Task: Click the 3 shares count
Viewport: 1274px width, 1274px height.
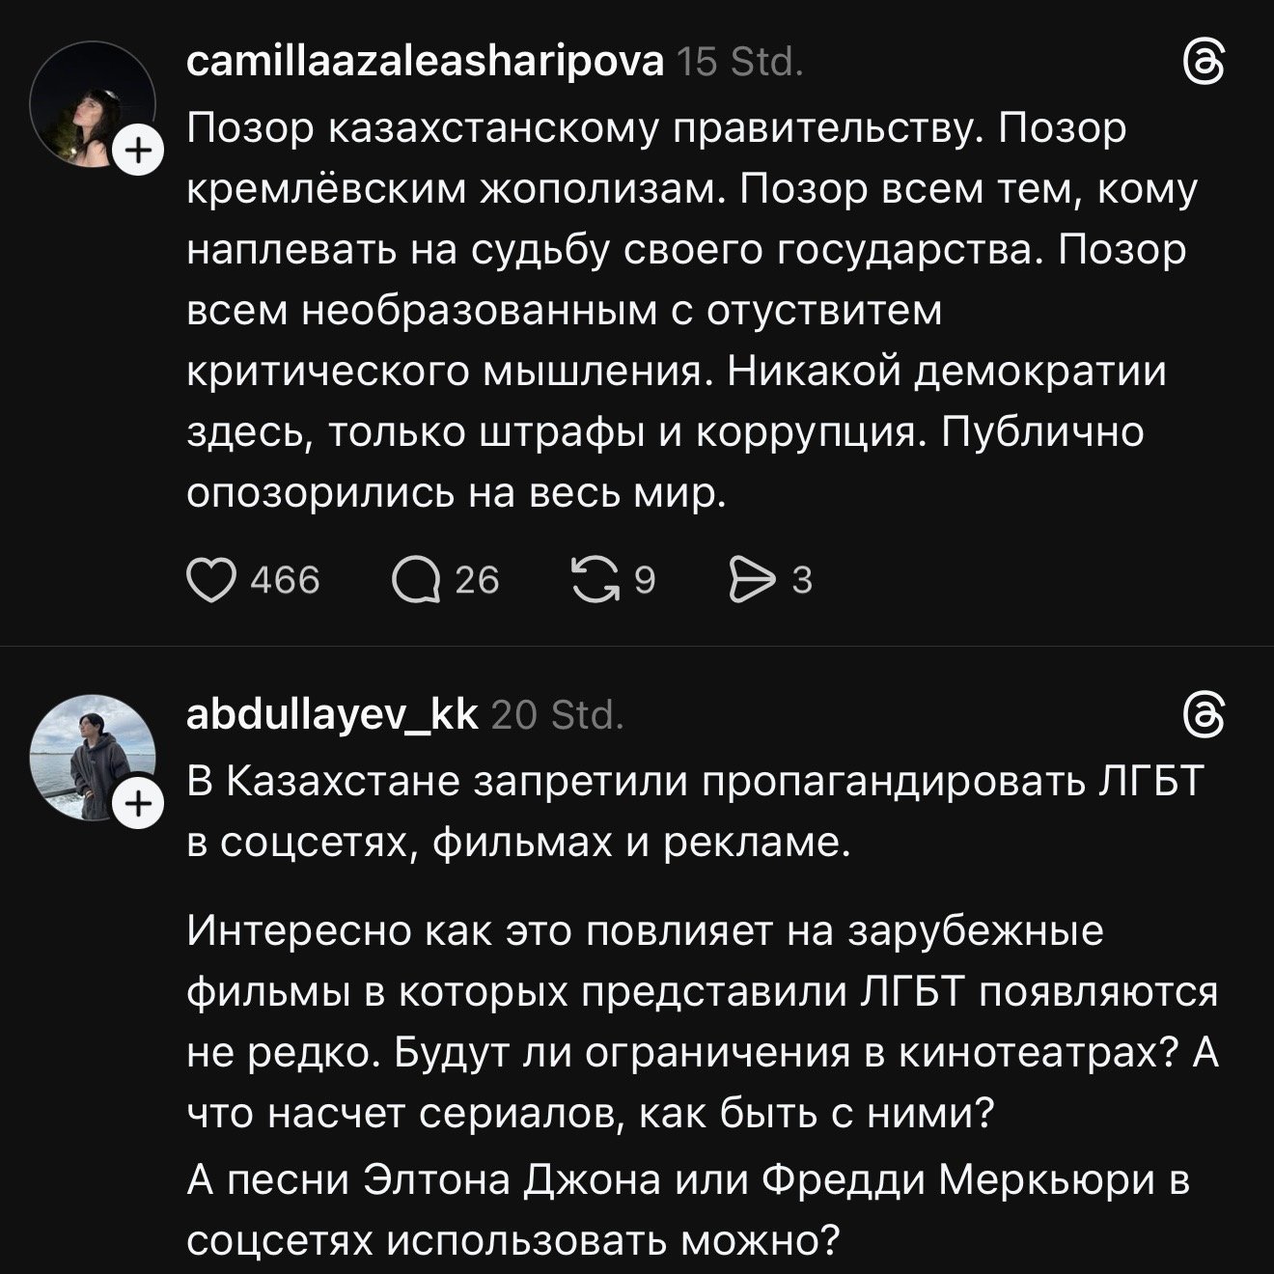Action: (801, 580)
